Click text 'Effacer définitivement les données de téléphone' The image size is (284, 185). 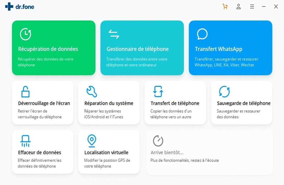pos(39,163)
